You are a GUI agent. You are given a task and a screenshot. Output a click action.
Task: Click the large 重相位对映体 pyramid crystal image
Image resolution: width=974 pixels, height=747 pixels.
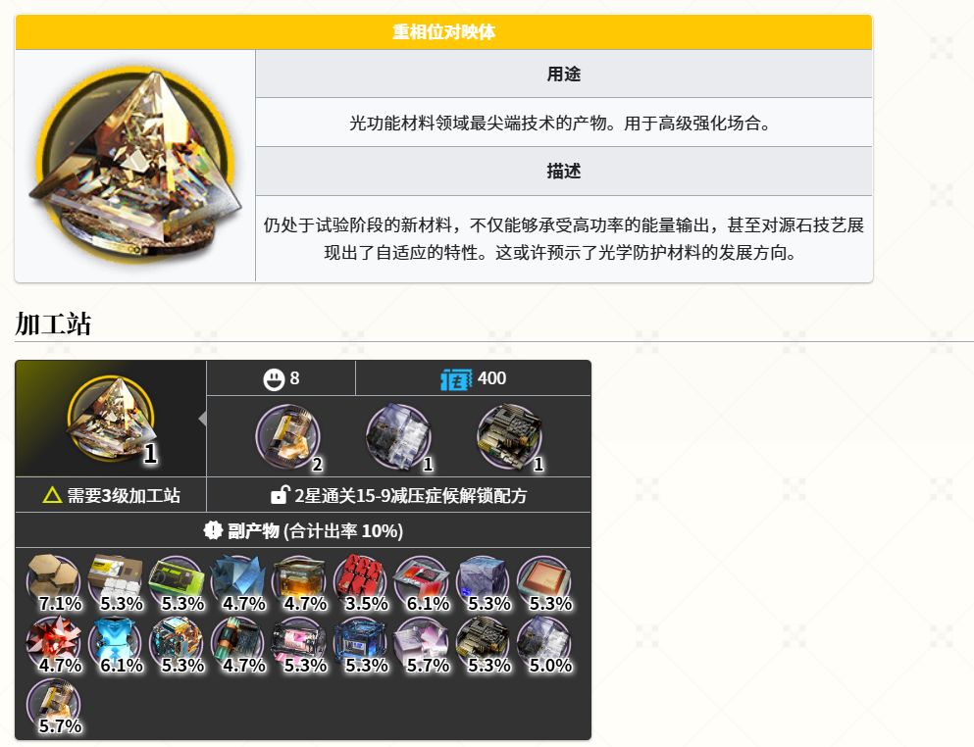[134, 166]
